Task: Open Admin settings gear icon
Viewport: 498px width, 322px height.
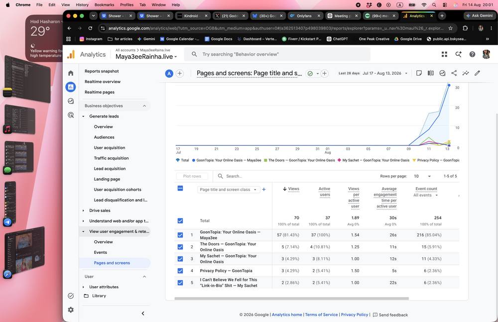Action: click(x=71, y=310)
